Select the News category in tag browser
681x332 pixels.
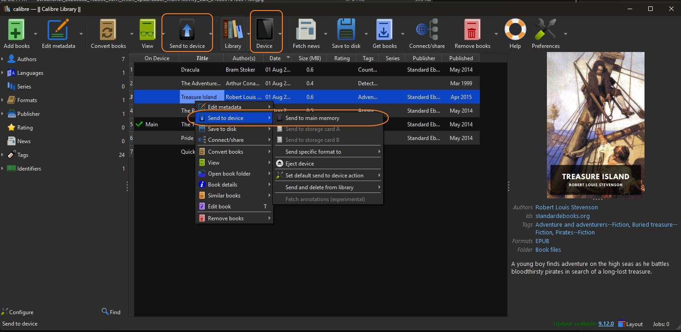pyautogui.click(x=24, y=141)
